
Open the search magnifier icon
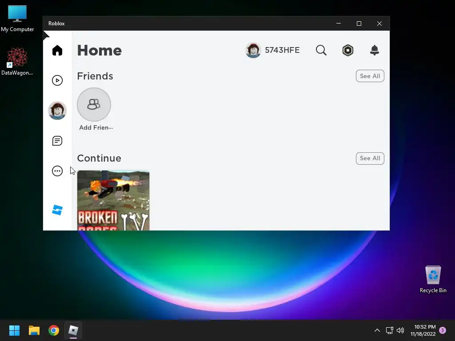coord(321,50)
